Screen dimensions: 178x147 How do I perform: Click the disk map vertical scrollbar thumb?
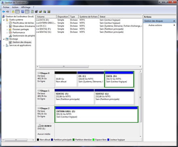pos(140,97)
